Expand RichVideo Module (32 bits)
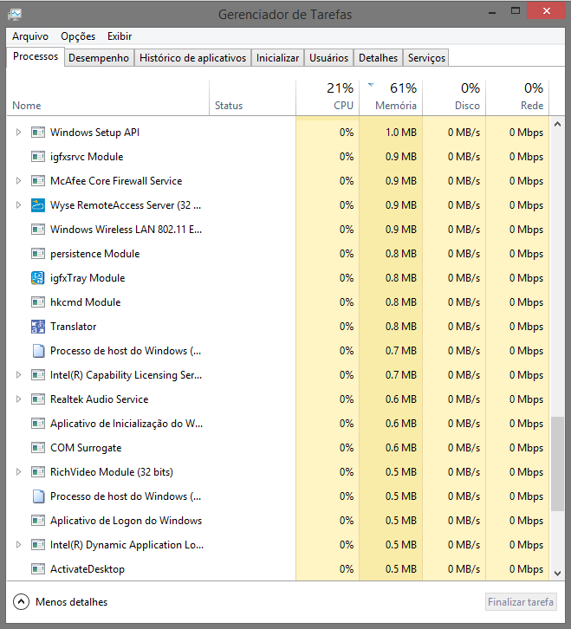Screen dimensions: 571x629 point(18,472)
